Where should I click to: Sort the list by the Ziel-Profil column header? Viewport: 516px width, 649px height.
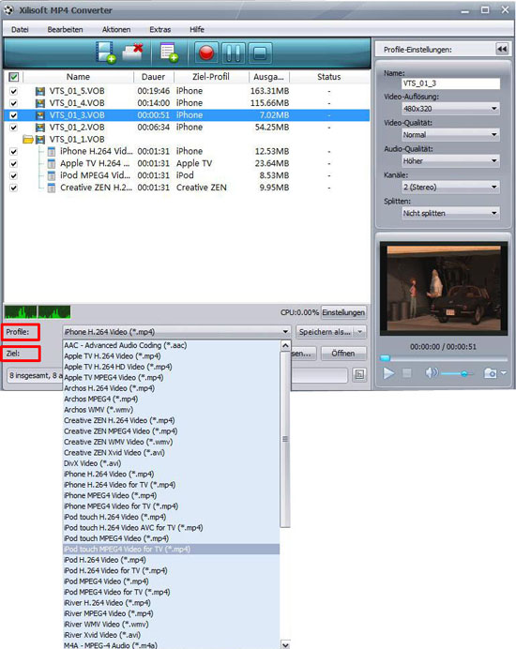point(211,77)
